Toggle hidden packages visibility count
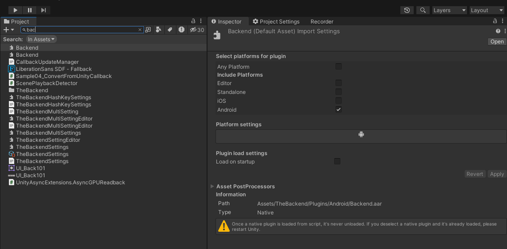507x249 pixels. [x=197, y=30]
